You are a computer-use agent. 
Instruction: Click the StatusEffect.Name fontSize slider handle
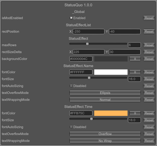(x=89, y=78)
